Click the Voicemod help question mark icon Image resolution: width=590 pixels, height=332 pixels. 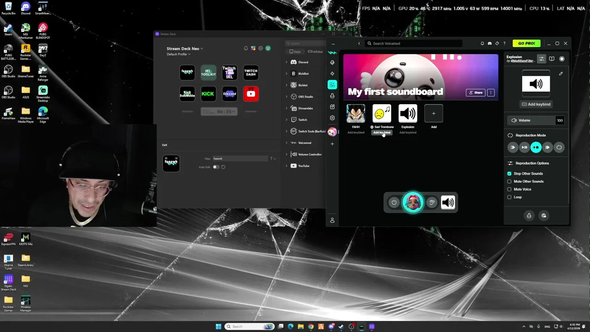504,43
